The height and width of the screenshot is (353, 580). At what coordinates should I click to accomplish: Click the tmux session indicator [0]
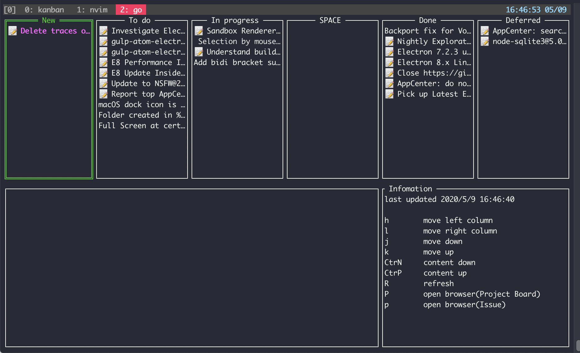pos(10,10)
